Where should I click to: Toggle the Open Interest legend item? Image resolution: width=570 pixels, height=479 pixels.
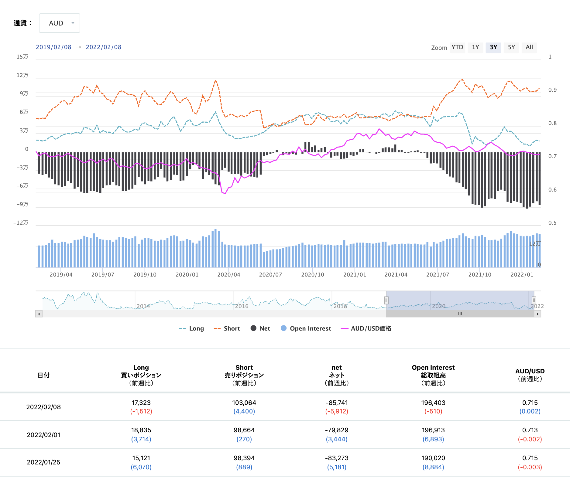(306, 328)
